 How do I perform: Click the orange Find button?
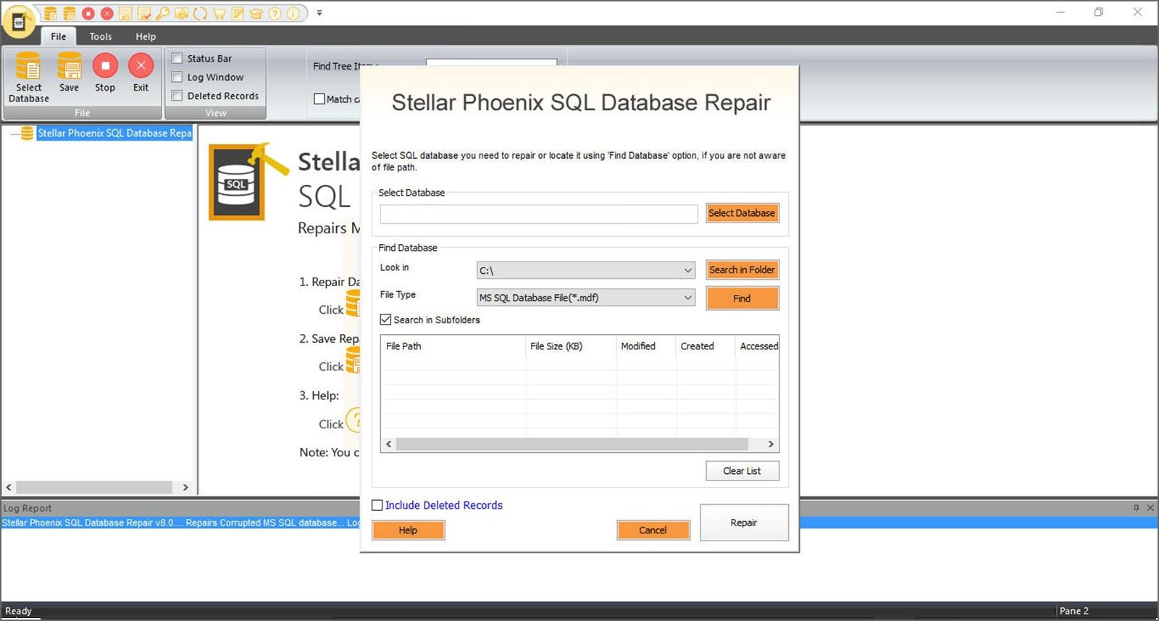pos(742,298)
